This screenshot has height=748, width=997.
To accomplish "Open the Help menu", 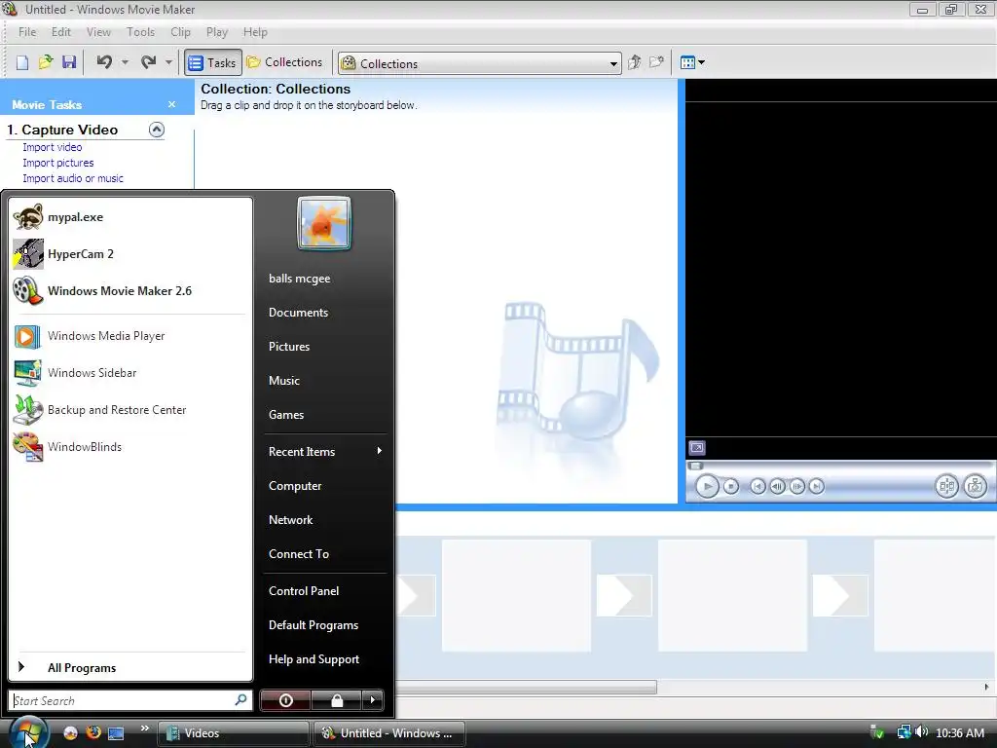I will [255, 32].
